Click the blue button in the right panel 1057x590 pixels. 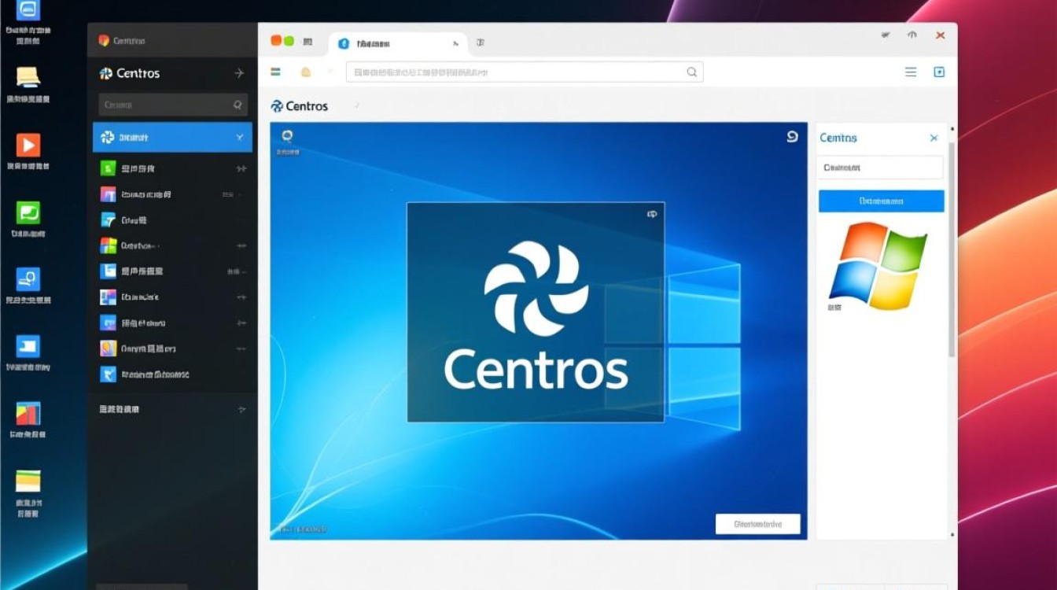point(881,201)
